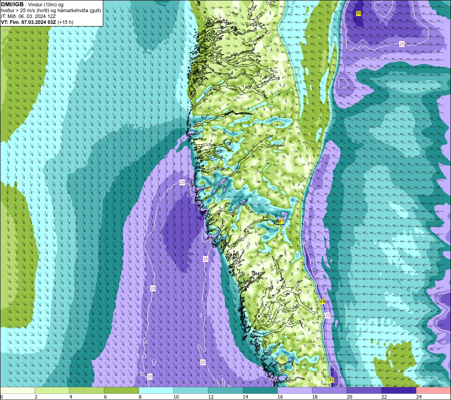Click the 25 contour label below marker 29
This screenshot has width=451, height=400.
pyautogui.click(x=327, y=316)
